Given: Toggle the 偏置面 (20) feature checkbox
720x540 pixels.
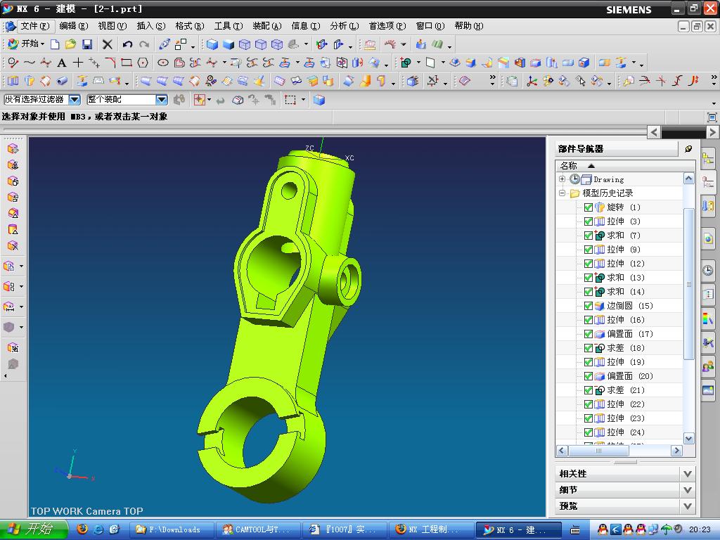Looking at the screenshot, I should tap(589, 376).
